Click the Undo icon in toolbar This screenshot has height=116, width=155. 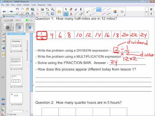pos(17,9)
